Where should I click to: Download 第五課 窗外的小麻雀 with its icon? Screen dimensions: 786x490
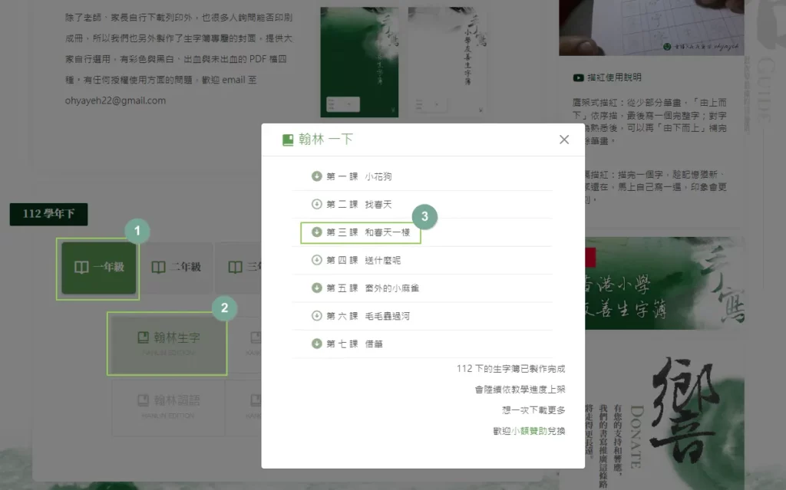[x=316, y=288]
